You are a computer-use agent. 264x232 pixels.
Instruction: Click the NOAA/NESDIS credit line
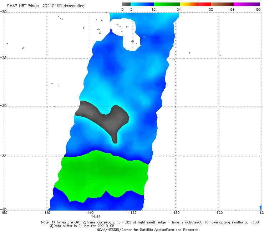coord(147,230)
